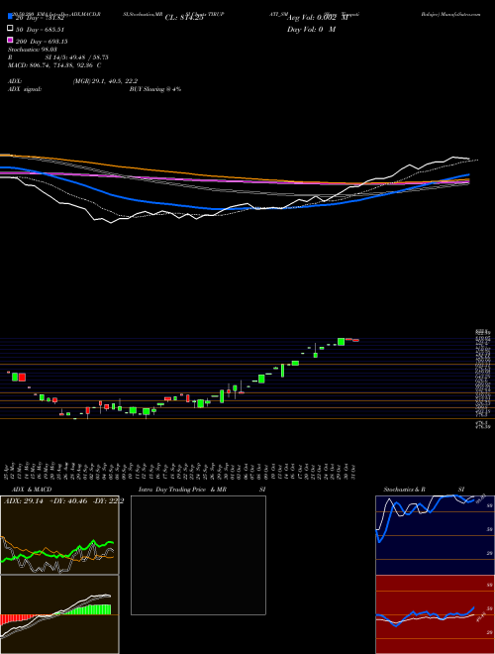Click the ADX (MGR) values text
Image resolution: width=495 pixels, height=654 pixels.
[x=105, y=81]
